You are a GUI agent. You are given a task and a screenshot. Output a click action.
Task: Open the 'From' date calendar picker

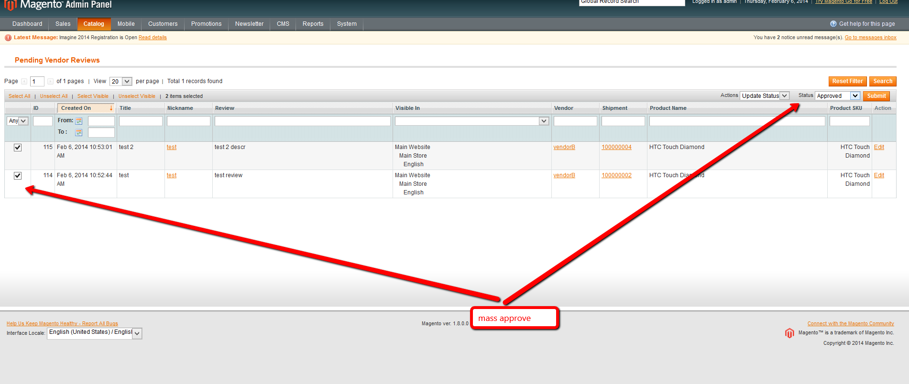79,121
